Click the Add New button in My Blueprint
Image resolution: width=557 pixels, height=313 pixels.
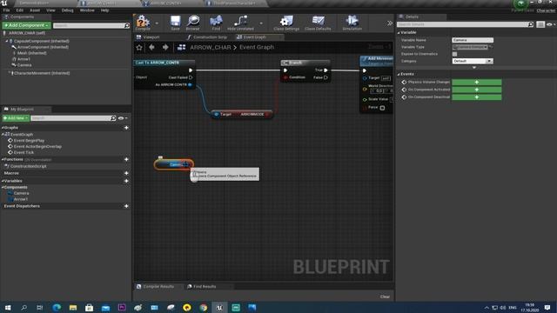(x=16, y=118)
